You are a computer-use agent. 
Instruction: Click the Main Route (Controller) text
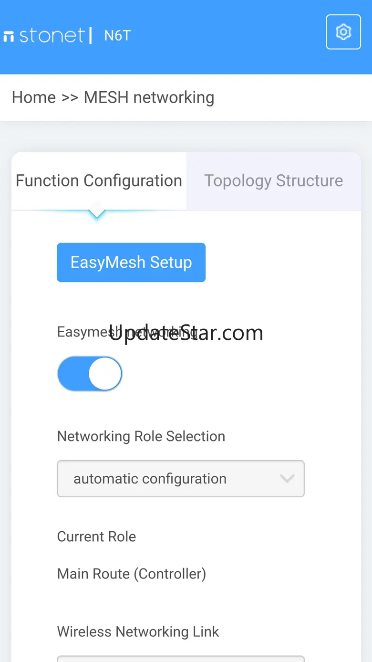[131, 574]
